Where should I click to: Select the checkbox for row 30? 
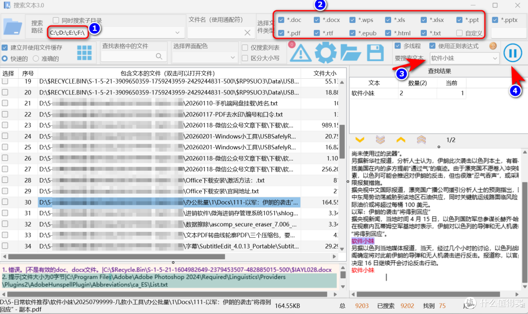pos(5,202)
